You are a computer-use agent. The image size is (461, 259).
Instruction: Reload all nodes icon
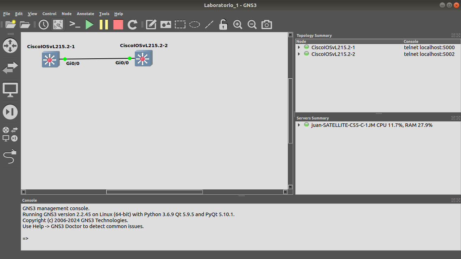click(x=132, y=24)
